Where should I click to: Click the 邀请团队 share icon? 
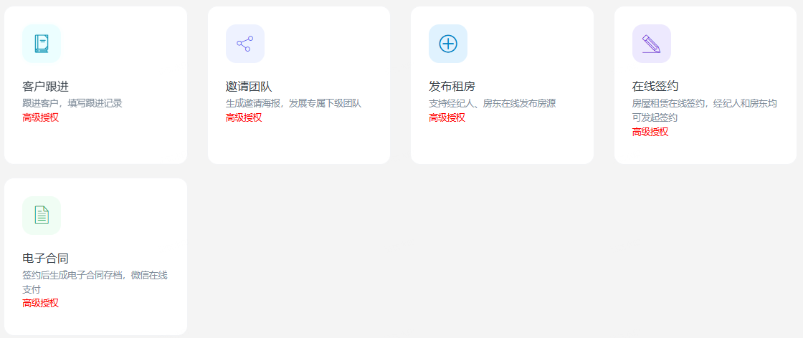pyautogui.click(x=244, y=44)
